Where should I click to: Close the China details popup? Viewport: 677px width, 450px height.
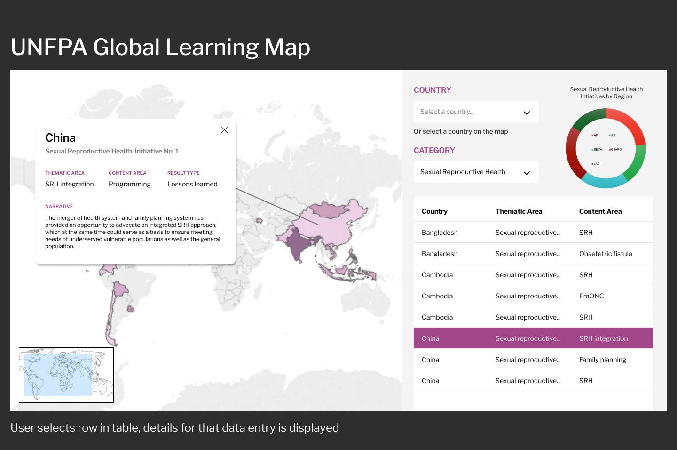[x=224, y=130]
